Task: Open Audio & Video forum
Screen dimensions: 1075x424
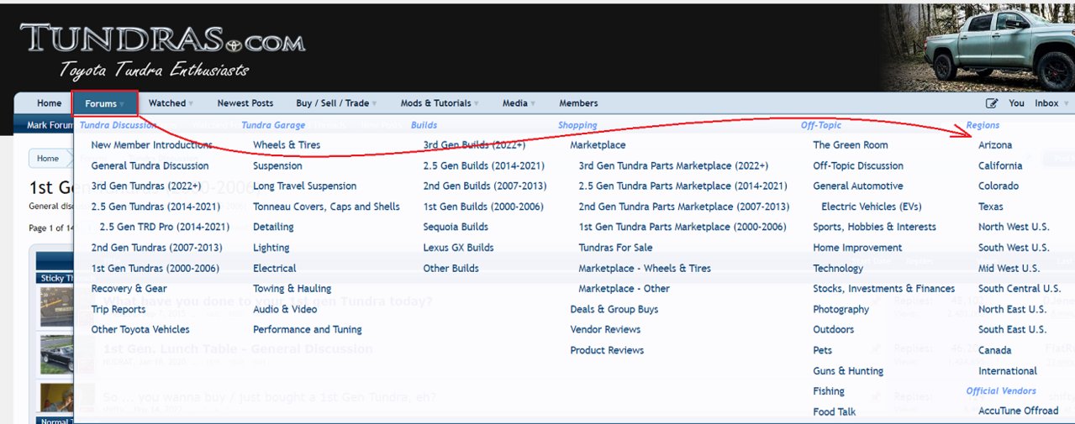Action: point(285,309)
